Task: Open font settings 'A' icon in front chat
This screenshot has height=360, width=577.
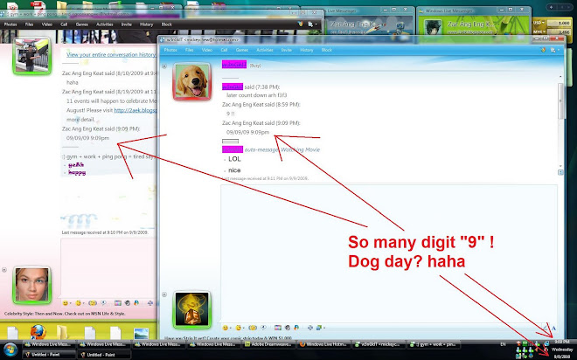Action: pos(553,328)
